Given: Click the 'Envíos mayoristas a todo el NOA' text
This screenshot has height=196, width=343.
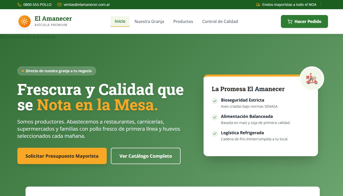Looking at the screenshot, I should click(289, 5).
